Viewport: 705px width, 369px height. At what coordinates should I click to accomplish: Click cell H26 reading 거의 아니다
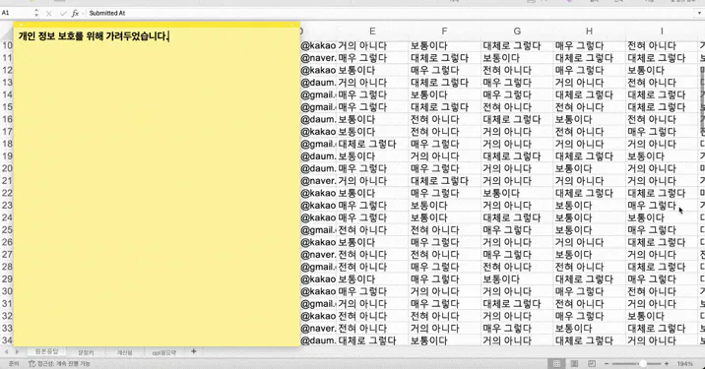tap(590, 242)
